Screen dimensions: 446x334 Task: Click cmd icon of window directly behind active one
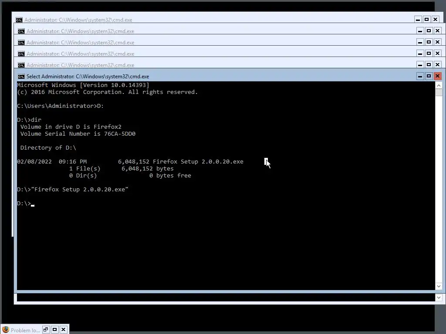[21, 65]
